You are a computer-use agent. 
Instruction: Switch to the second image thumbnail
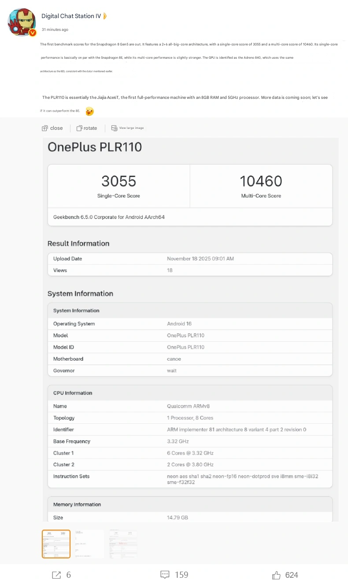(x=90, y=544)
